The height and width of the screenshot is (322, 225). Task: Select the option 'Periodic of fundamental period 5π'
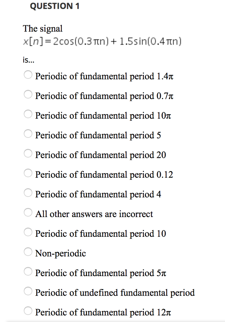tap(28, 271)
